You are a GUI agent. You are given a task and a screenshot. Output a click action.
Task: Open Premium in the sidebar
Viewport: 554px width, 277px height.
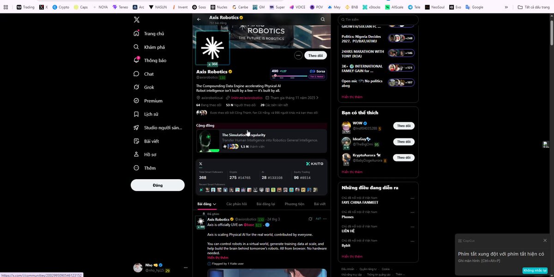(x=148, y=101)
